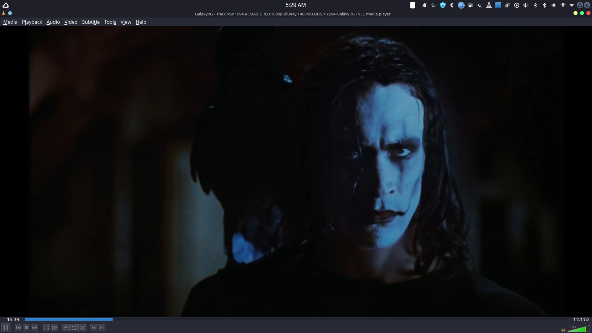Open the Subtitle menu
Image resolution: width=592 pixels, height=333 pixels.
click(91, 22)
